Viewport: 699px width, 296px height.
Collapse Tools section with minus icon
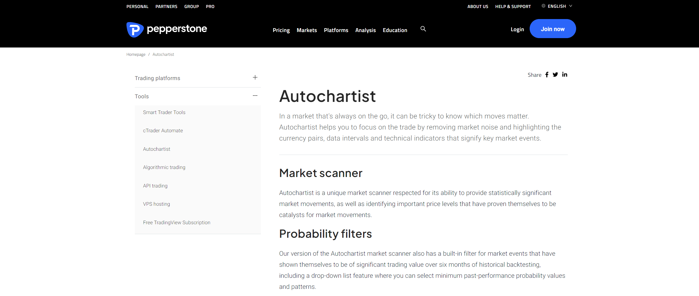tap(255, 96)
